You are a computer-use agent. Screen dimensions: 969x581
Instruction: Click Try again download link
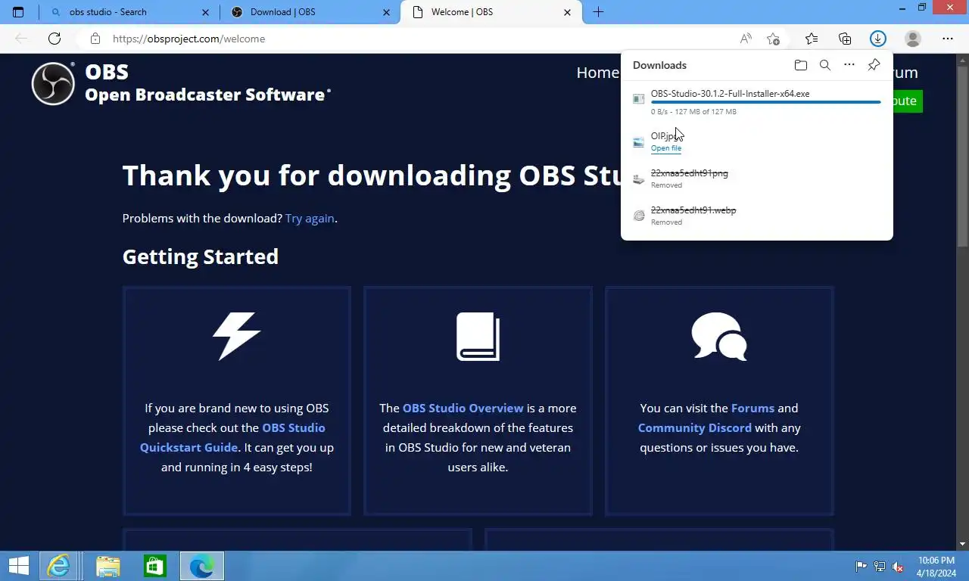pos(310,218)
